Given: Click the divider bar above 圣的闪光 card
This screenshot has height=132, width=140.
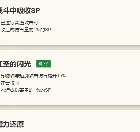Looking at the screenshot, I should click(70, 47).
